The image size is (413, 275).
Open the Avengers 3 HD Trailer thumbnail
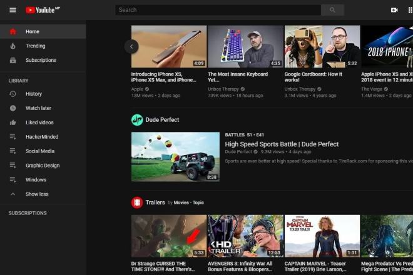(x=245, y=236)
